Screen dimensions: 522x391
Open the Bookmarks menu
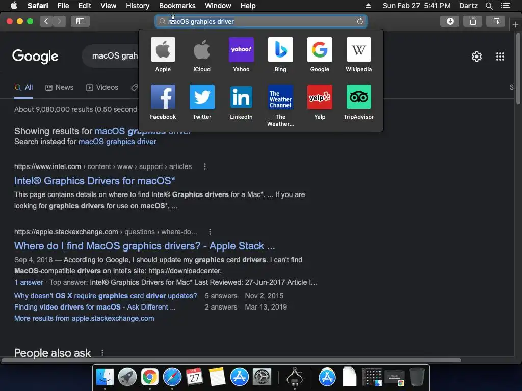[177, 6]
